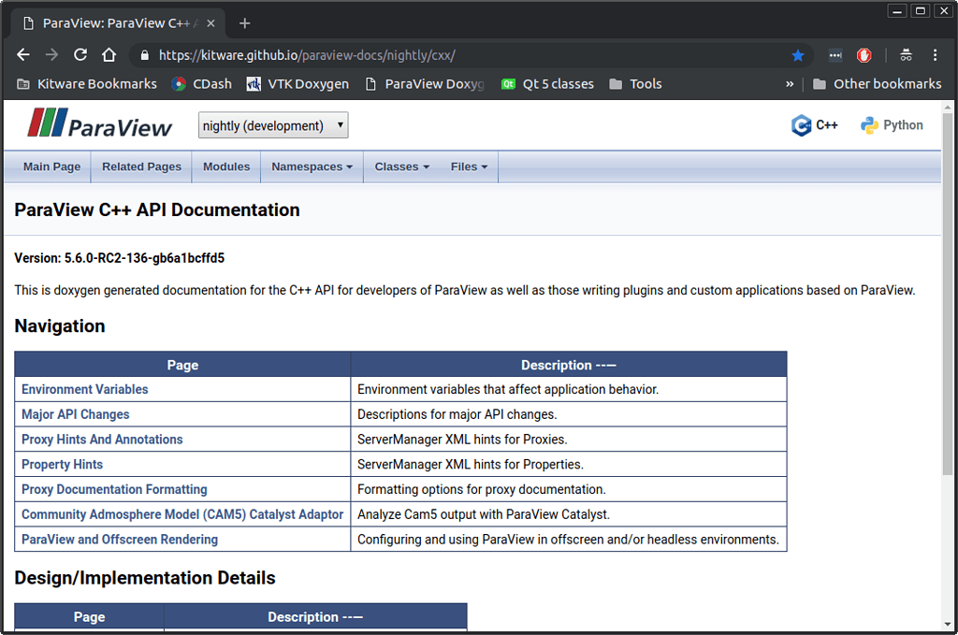This screenshot has height=635, width=958.
Task: Open the ParaView Doxygen bookmark
Action: (425, 84)
